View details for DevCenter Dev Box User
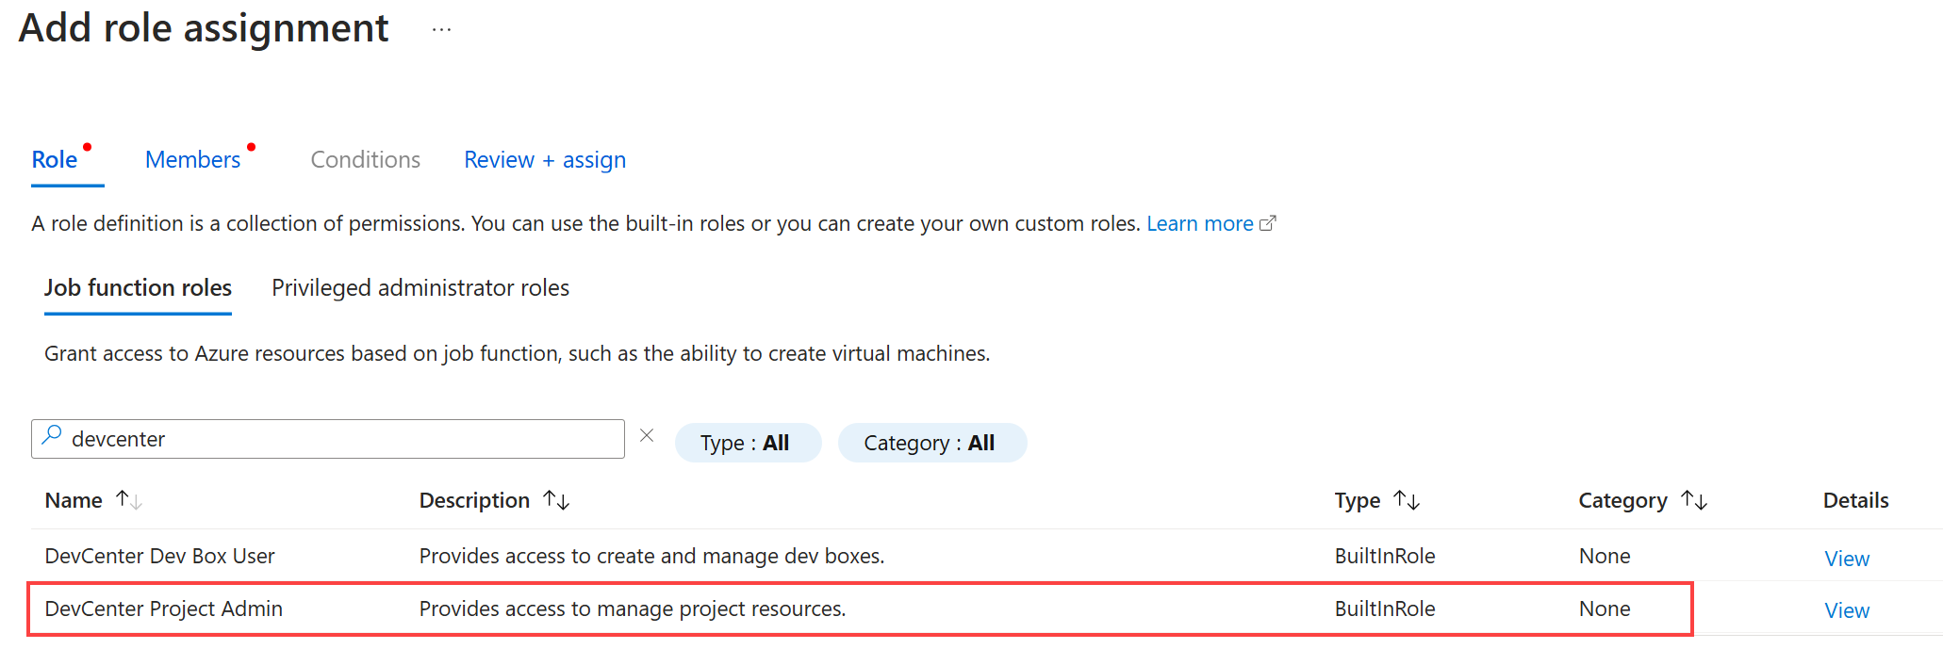 [1847, 559]
